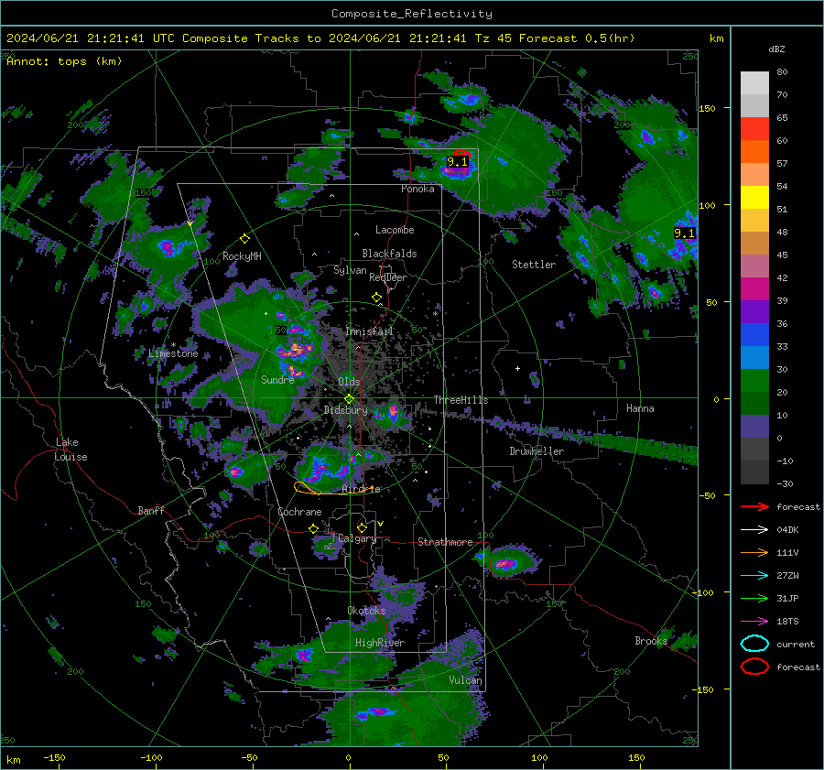Click the red forecast arrow in legend
This screenshot has width=824, height=770.
[754, 506]
